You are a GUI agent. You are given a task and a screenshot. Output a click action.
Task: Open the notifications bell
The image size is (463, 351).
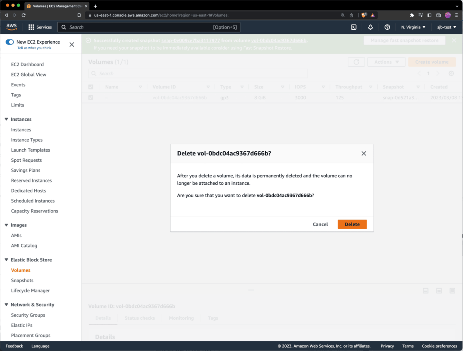370,27
